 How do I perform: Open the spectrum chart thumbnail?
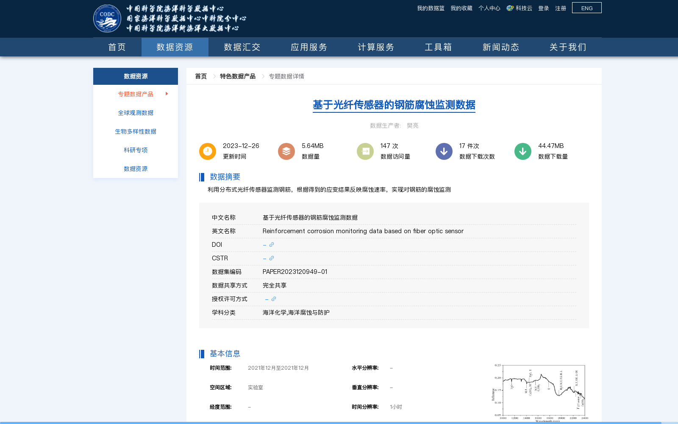click(540, 393)
